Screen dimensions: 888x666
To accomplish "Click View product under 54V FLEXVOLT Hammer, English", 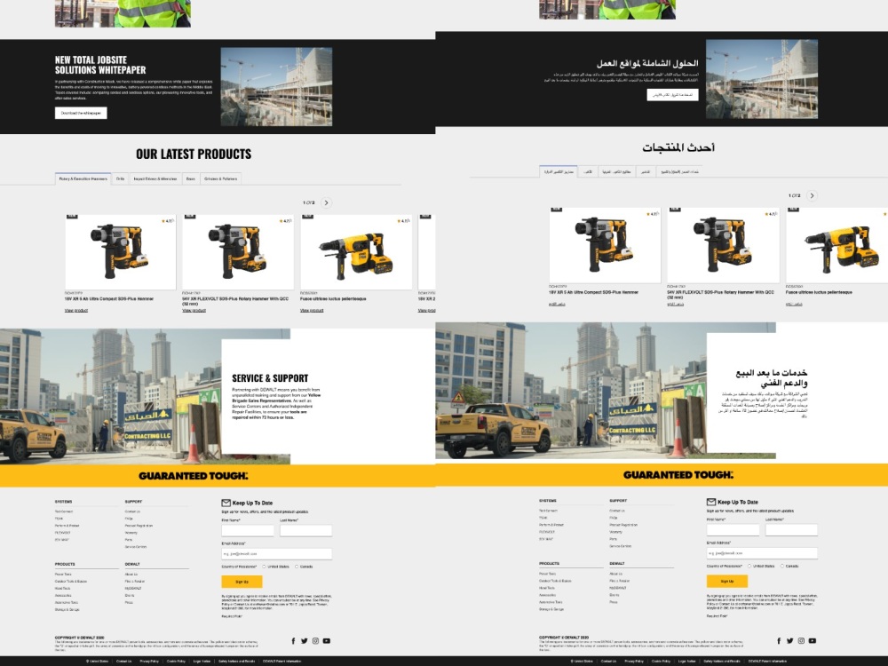I will (194, 310).
